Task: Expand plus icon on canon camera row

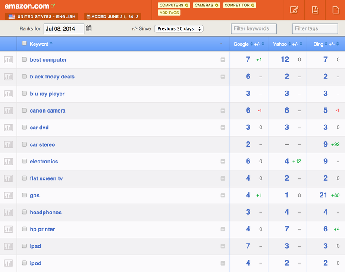Action: (223, 110)
